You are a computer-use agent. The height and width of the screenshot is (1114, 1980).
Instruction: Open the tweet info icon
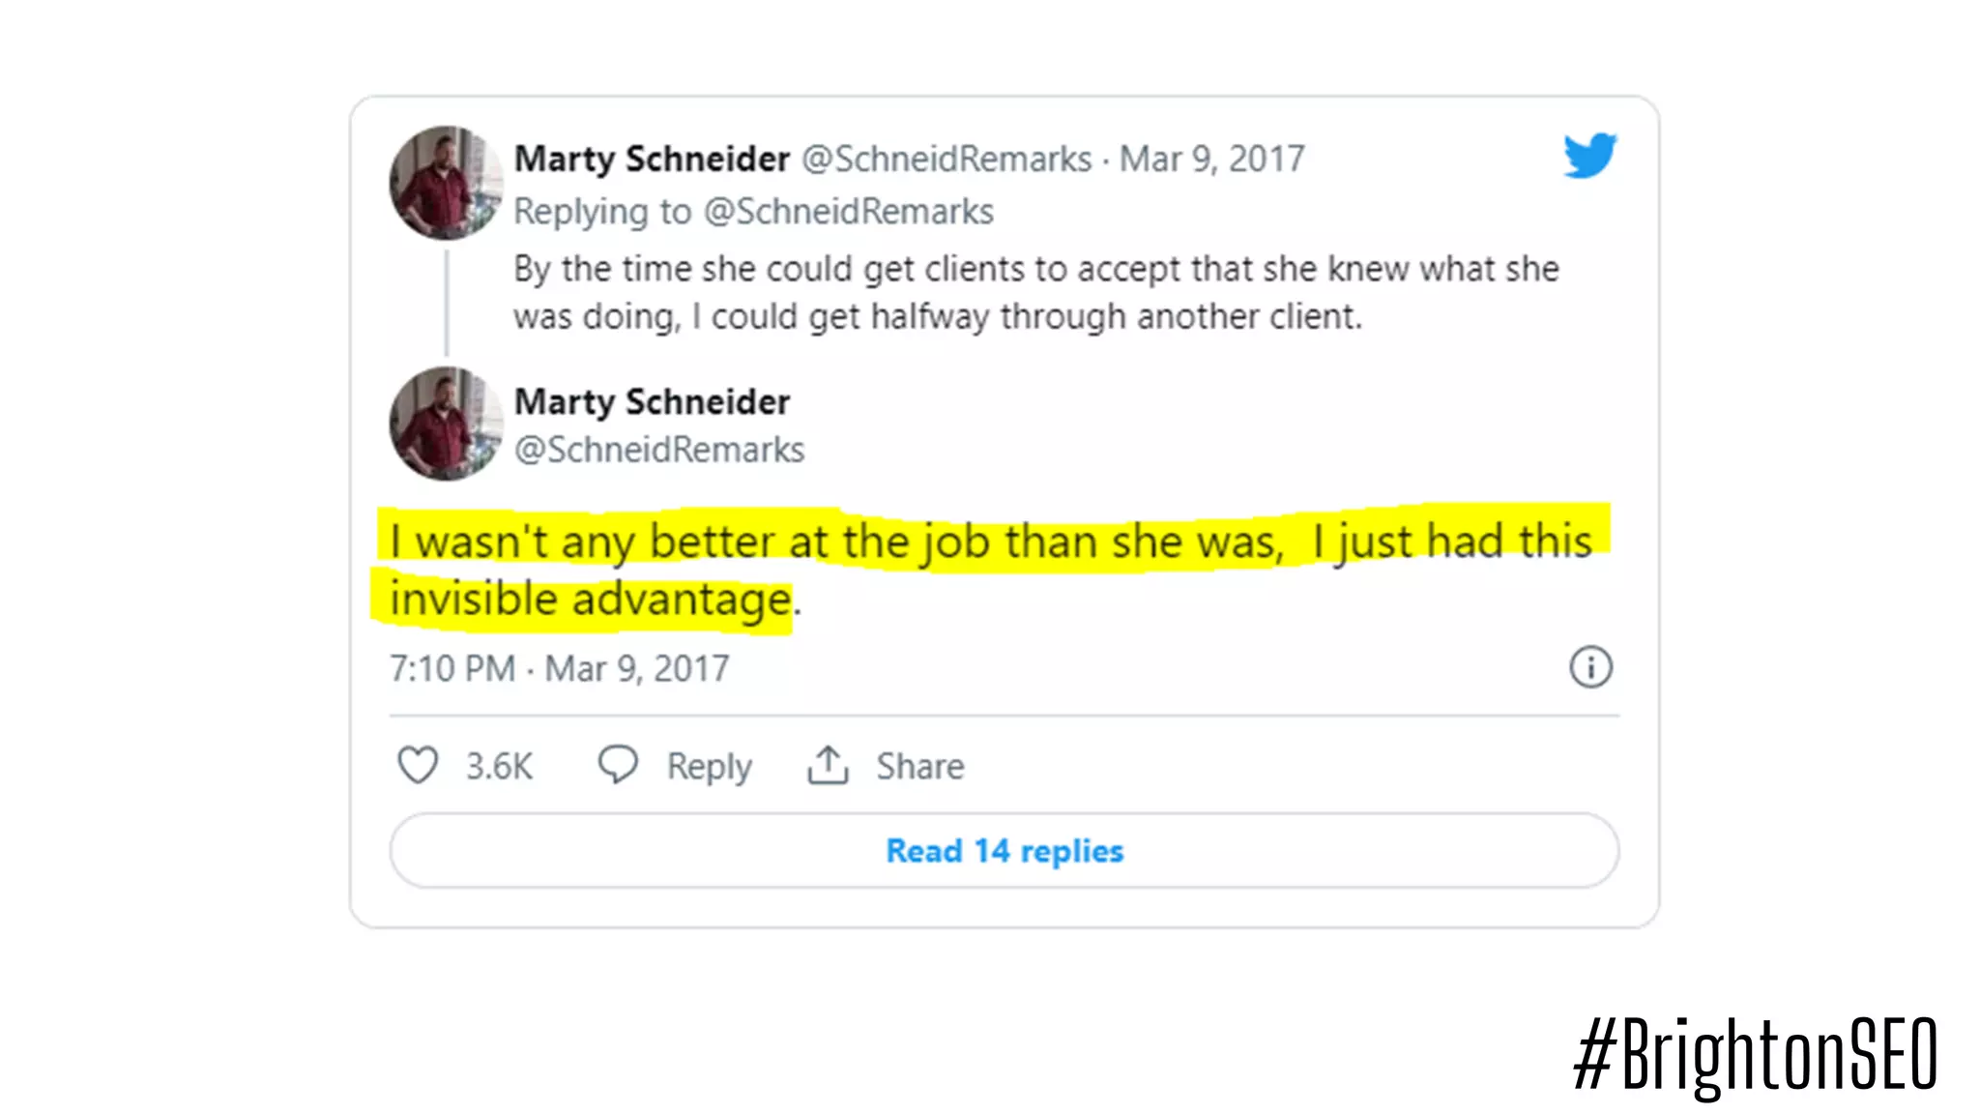pyautogui.click(x=1590, y=667)
